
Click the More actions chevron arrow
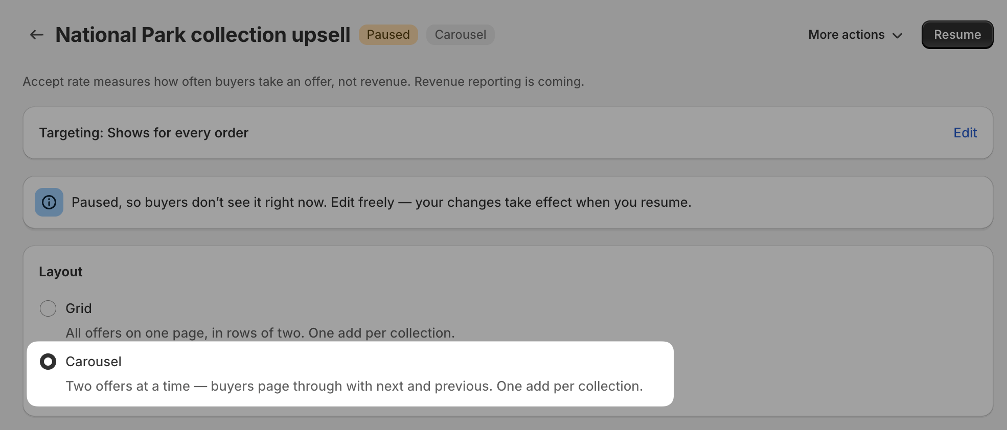[x=897, y=35]
